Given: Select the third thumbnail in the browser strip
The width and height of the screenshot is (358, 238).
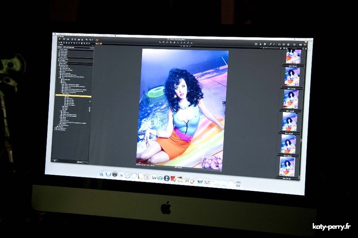Looking at the screenshot, I should (x=291, y=99).
